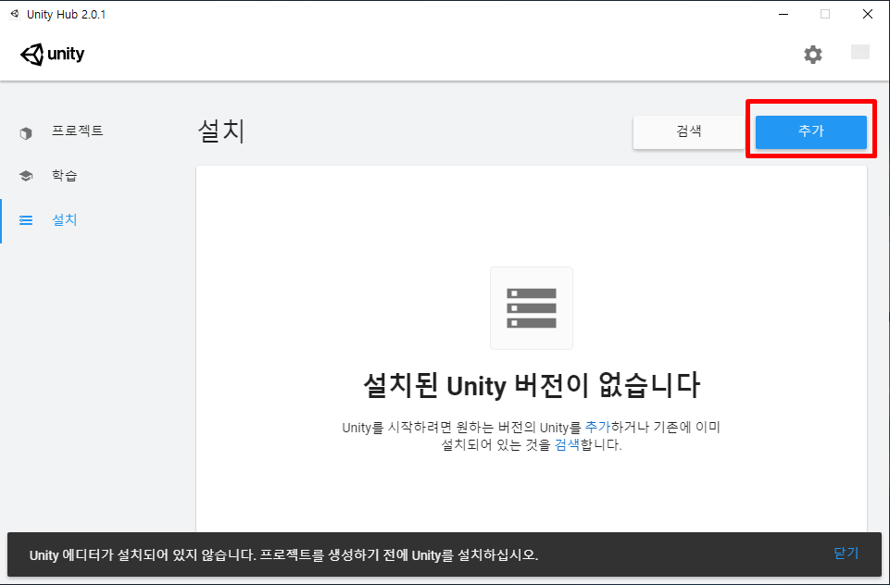Click the list icon beside 설치 in the sidebar
The image size is (890, 585).
26,220
